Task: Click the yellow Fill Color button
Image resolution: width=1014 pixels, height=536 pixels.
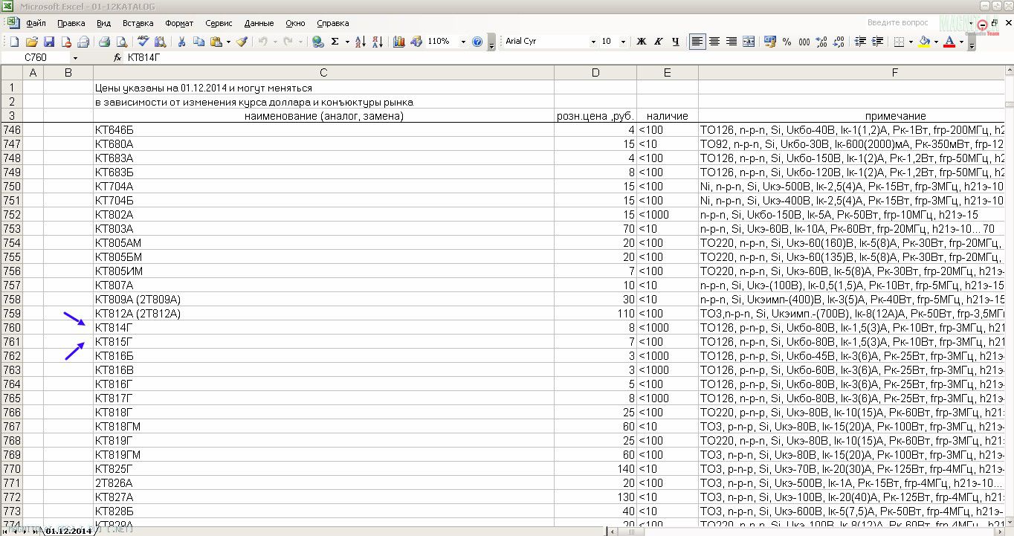Action: 924,42
